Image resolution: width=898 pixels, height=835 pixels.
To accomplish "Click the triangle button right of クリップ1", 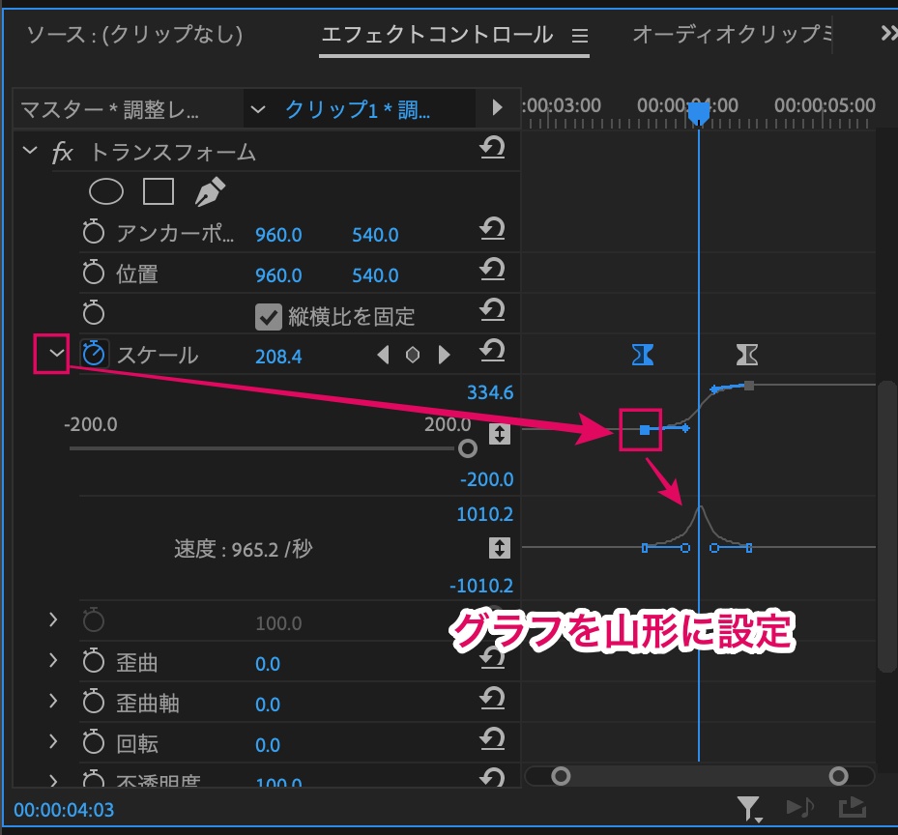I will point(497,107).
